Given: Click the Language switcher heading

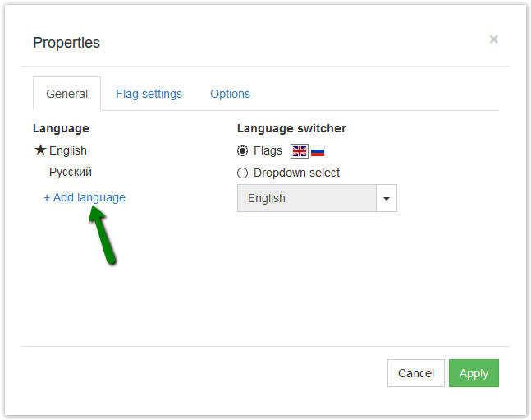Looking at the screenshot, I should [x=291, y=128].
